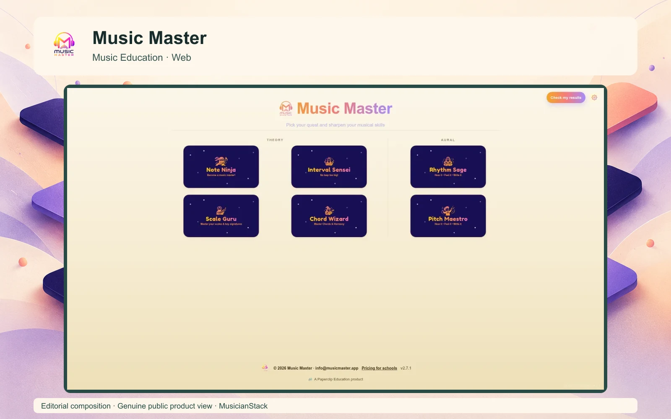
Task: Open the Scale Guru quest card
Action: point(221,216)
